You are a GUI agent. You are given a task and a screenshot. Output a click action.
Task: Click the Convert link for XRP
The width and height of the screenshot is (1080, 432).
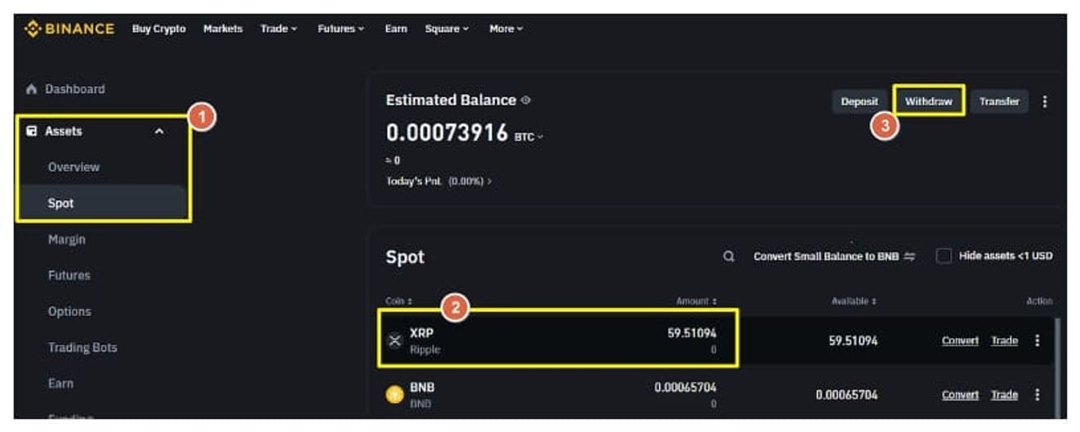click(x=960, y=340)
